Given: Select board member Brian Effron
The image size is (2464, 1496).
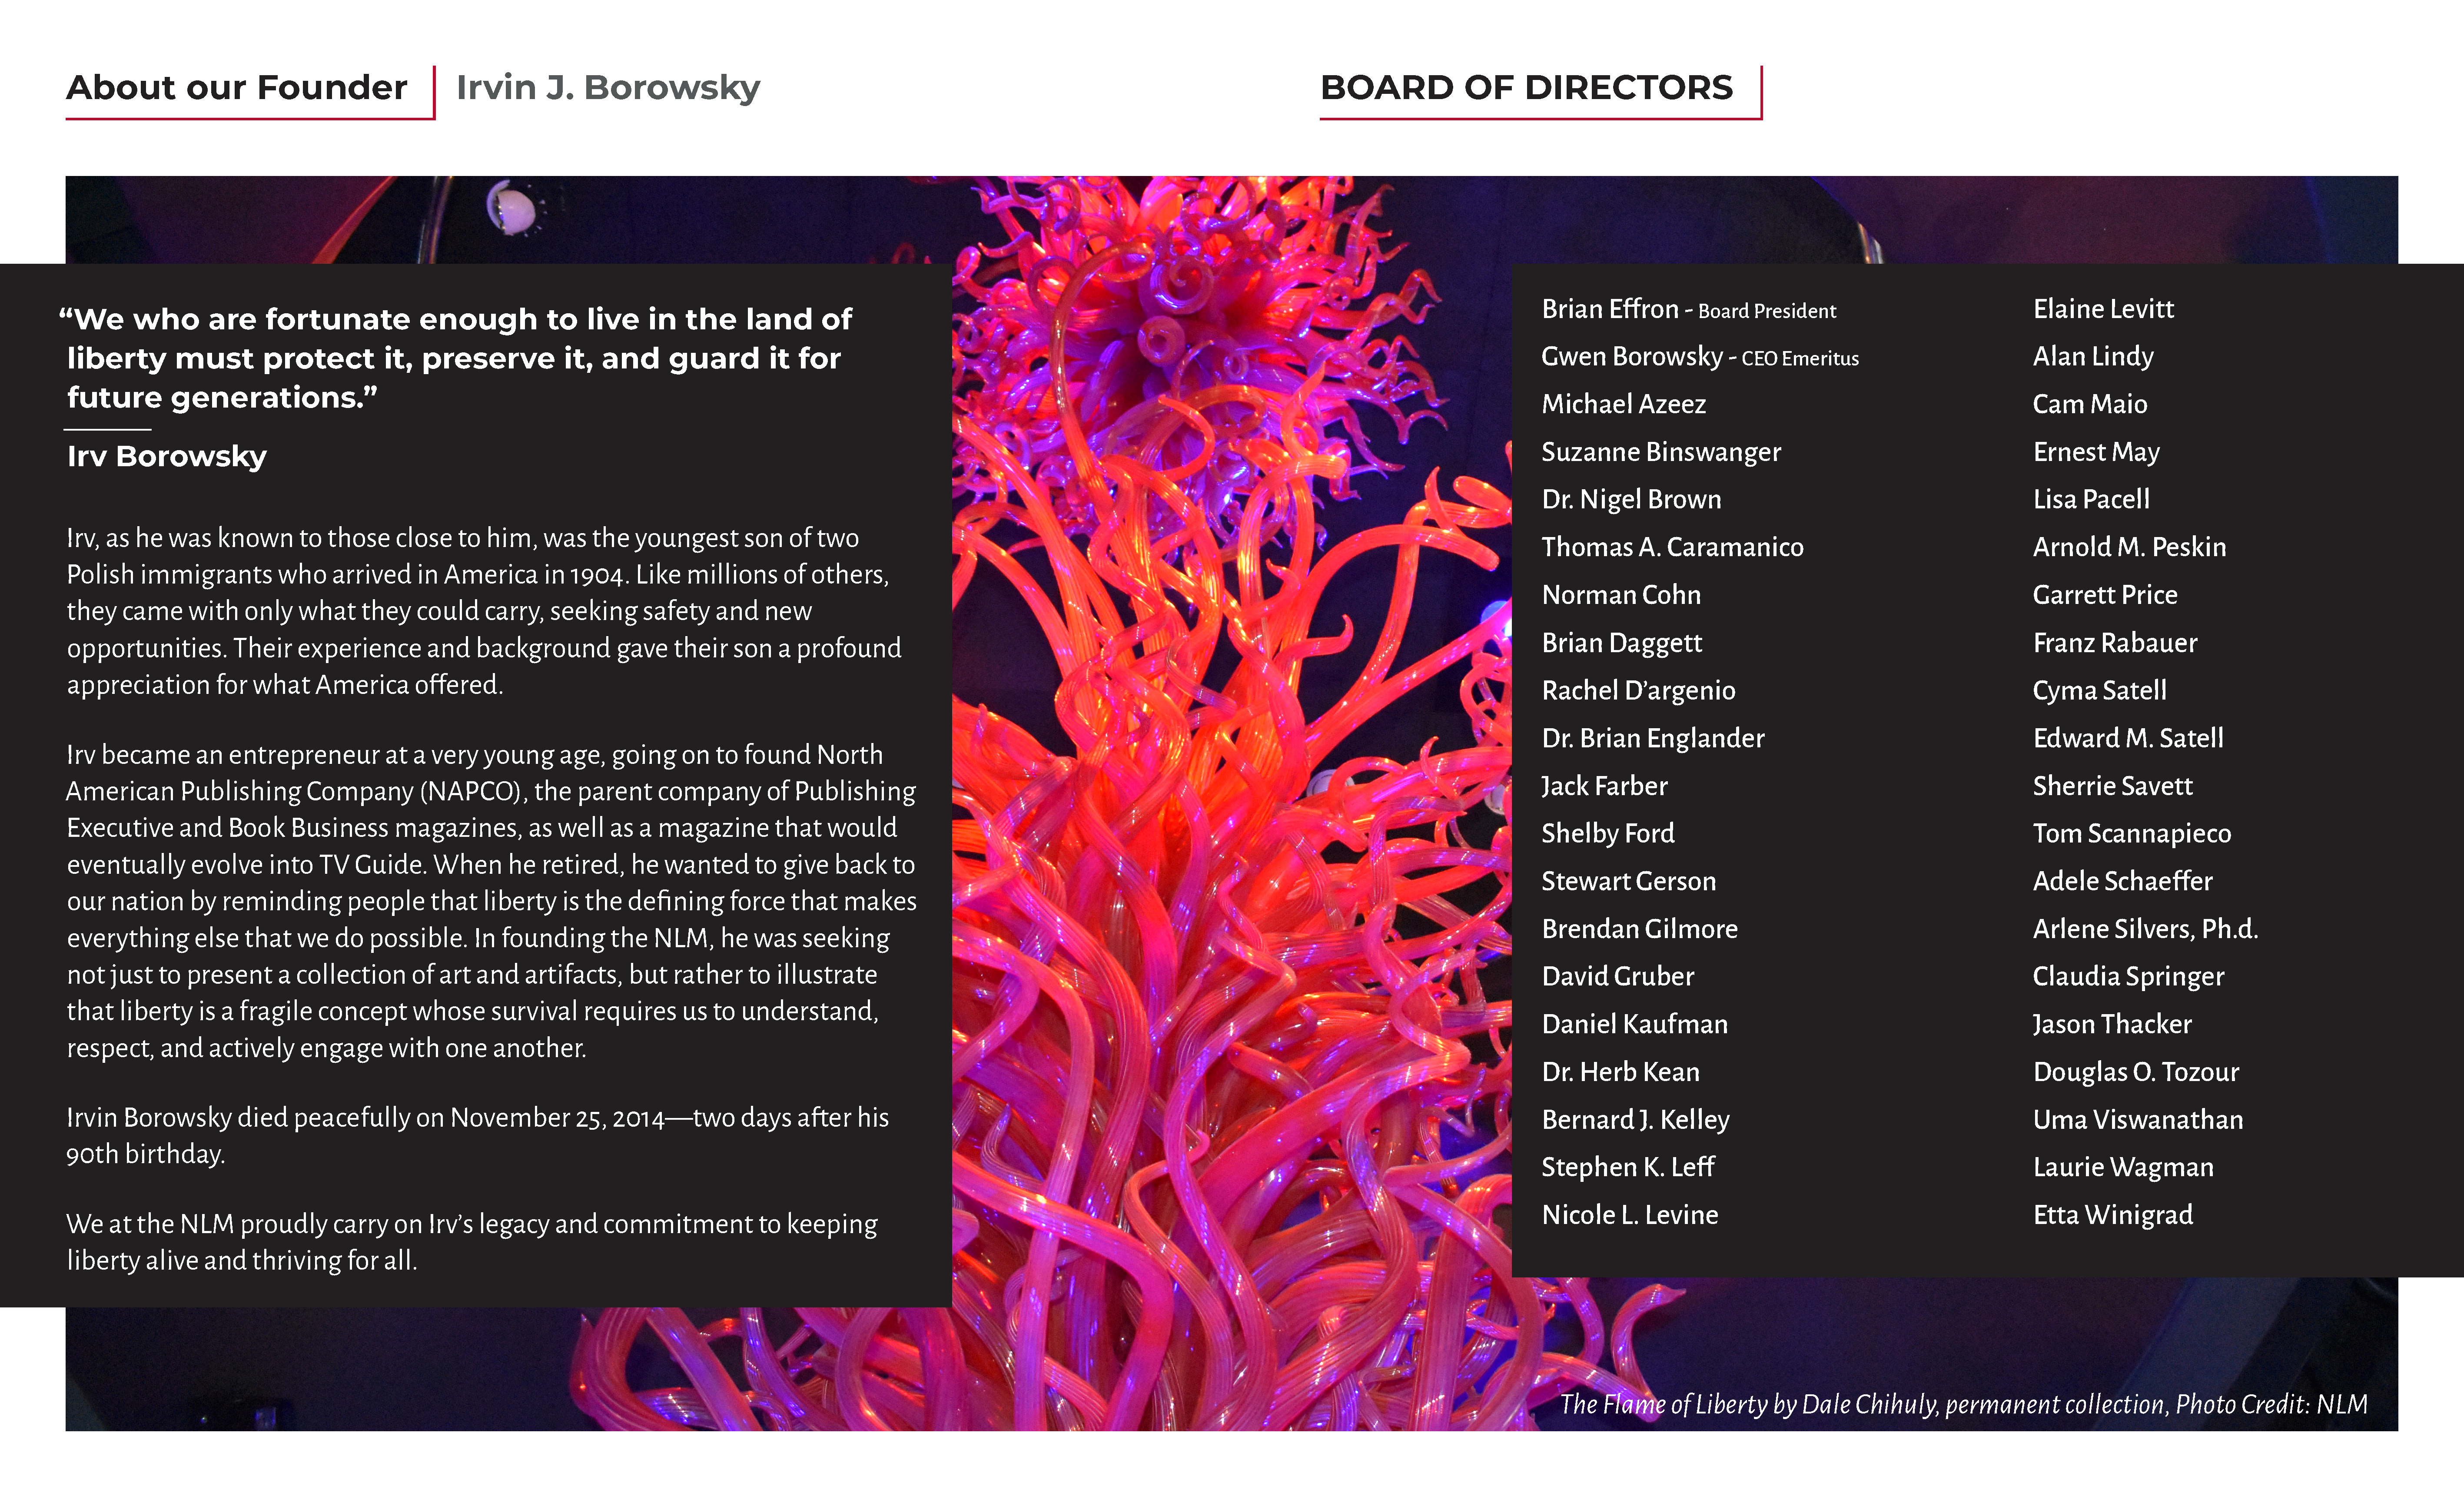Looking at the screenshot, I should click(x=1610, y=309).
